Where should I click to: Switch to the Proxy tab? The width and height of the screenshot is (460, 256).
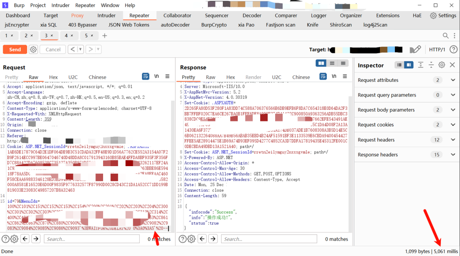77,15
